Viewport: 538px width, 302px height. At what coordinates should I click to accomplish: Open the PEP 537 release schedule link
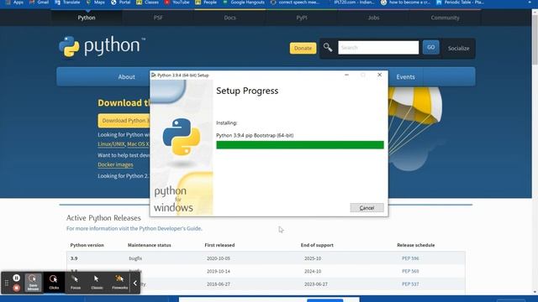point(410,284)
